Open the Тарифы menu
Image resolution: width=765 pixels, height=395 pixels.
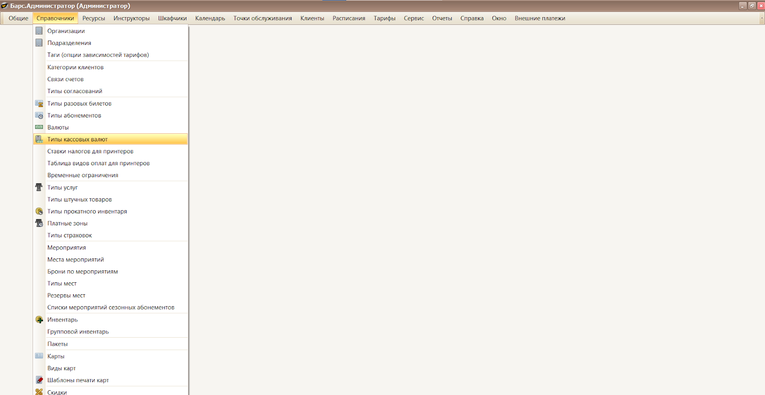pyautogui.click(x=385, y=19)
